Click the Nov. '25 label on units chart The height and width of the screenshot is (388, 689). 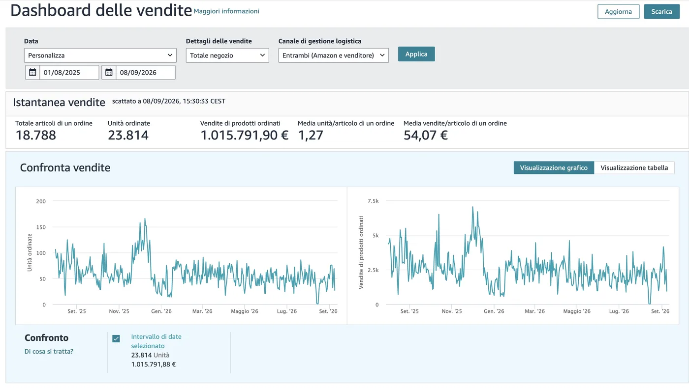pos(119,311)
